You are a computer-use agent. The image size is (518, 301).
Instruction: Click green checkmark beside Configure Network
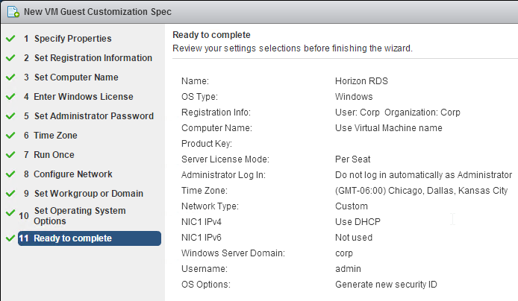(x=10, y=174)
